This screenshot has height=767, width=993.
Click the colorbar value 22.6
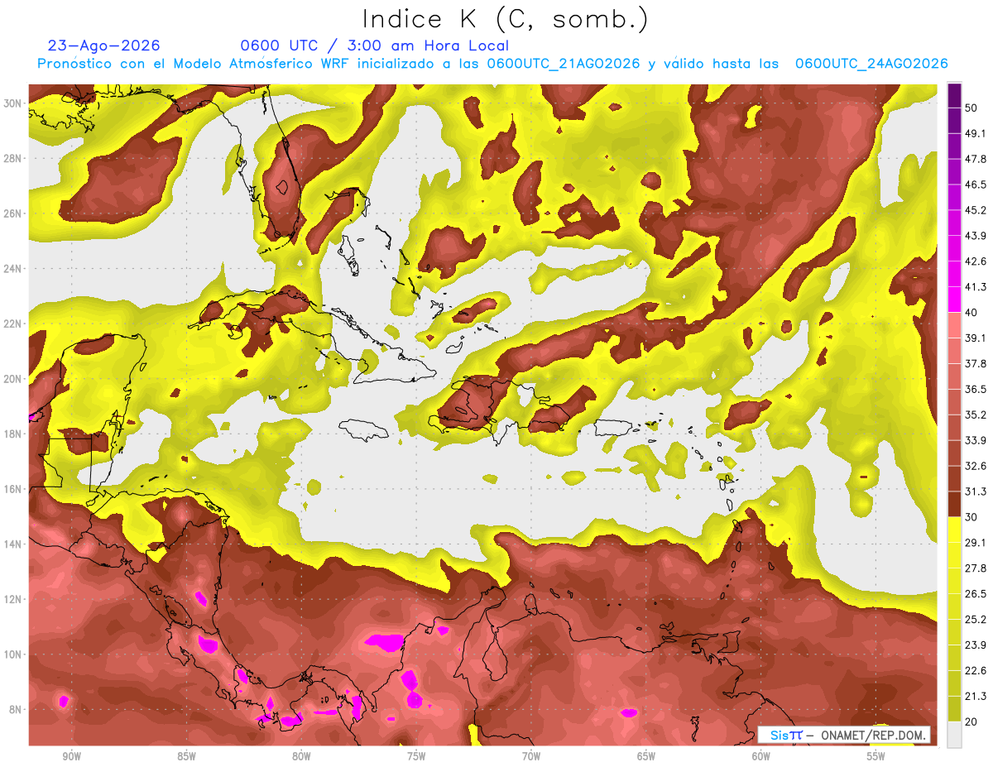(976, 670)
